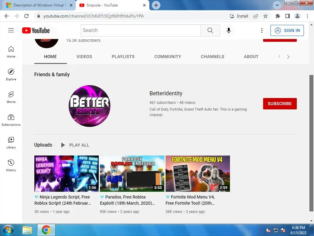Click Paradox Roblox Injector thumbnail
The width and height of the screenshot is (314, 236).
(x=132, y=174)
